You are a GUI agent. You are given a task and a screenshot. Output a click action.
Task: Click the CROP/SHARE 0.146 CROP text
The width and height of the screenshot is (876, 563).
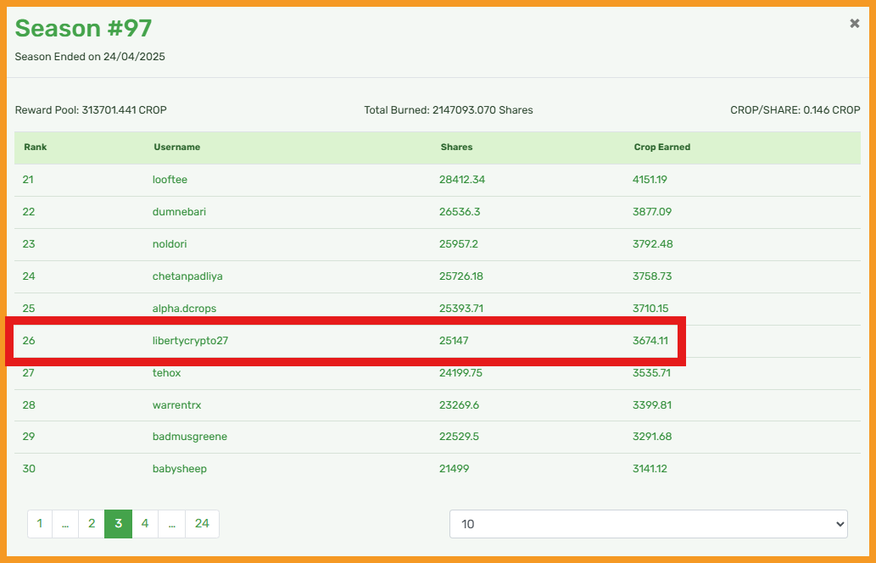pyautogui.click(x=795, y=110)
